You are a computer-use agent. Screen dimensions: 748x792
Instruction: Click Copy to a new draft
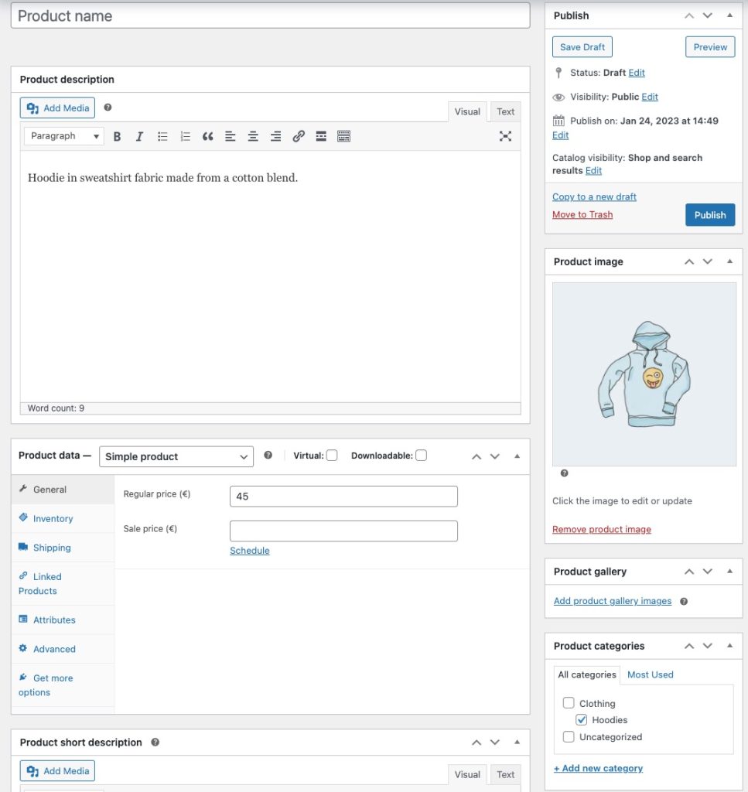595,197
